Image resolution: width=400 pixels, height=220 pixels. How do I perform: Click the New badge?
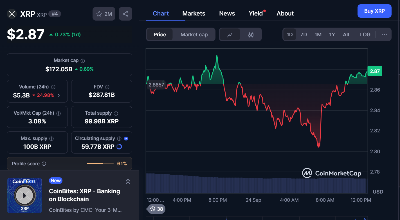[56, 181]
